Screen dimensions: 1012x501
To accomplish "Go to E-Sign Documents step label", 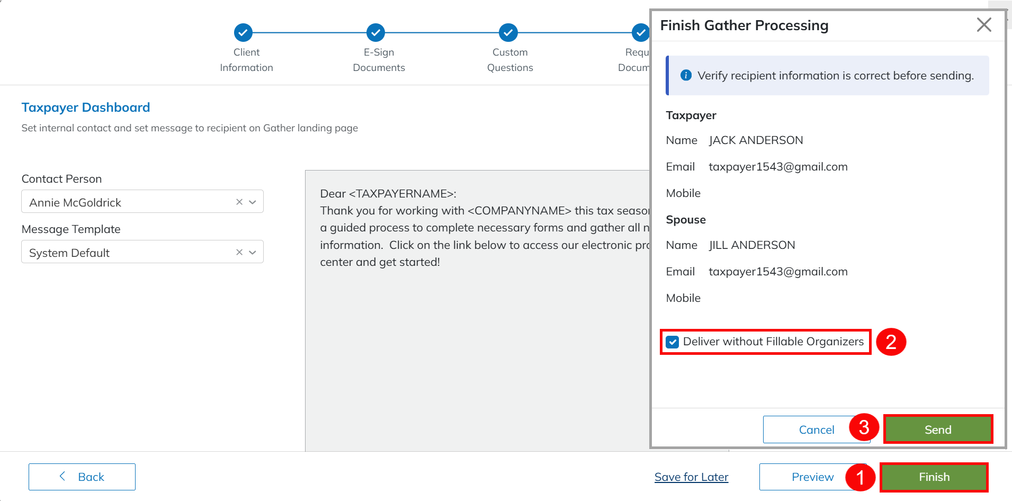I will click(379, 60).
